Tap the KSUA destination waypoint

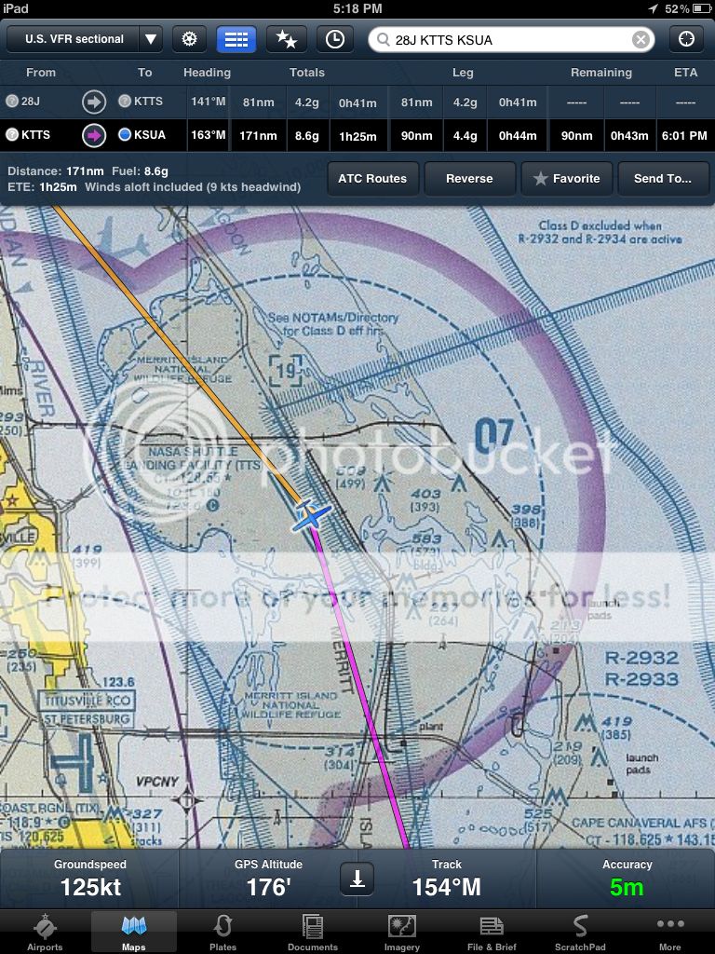click(142, 135)
